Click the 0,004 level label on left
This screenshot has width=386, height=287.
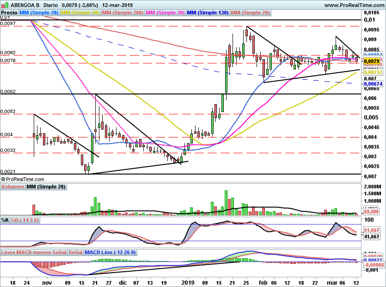click(x=6, y=135)
